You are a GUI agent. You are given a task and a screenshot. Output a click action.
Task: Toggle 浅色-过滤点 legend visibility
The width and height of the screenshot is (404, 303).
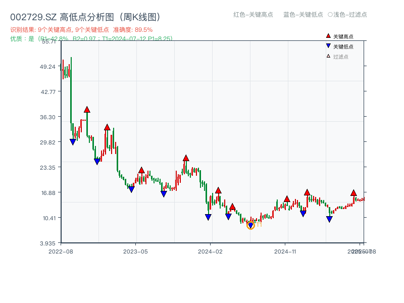(348, 15)
